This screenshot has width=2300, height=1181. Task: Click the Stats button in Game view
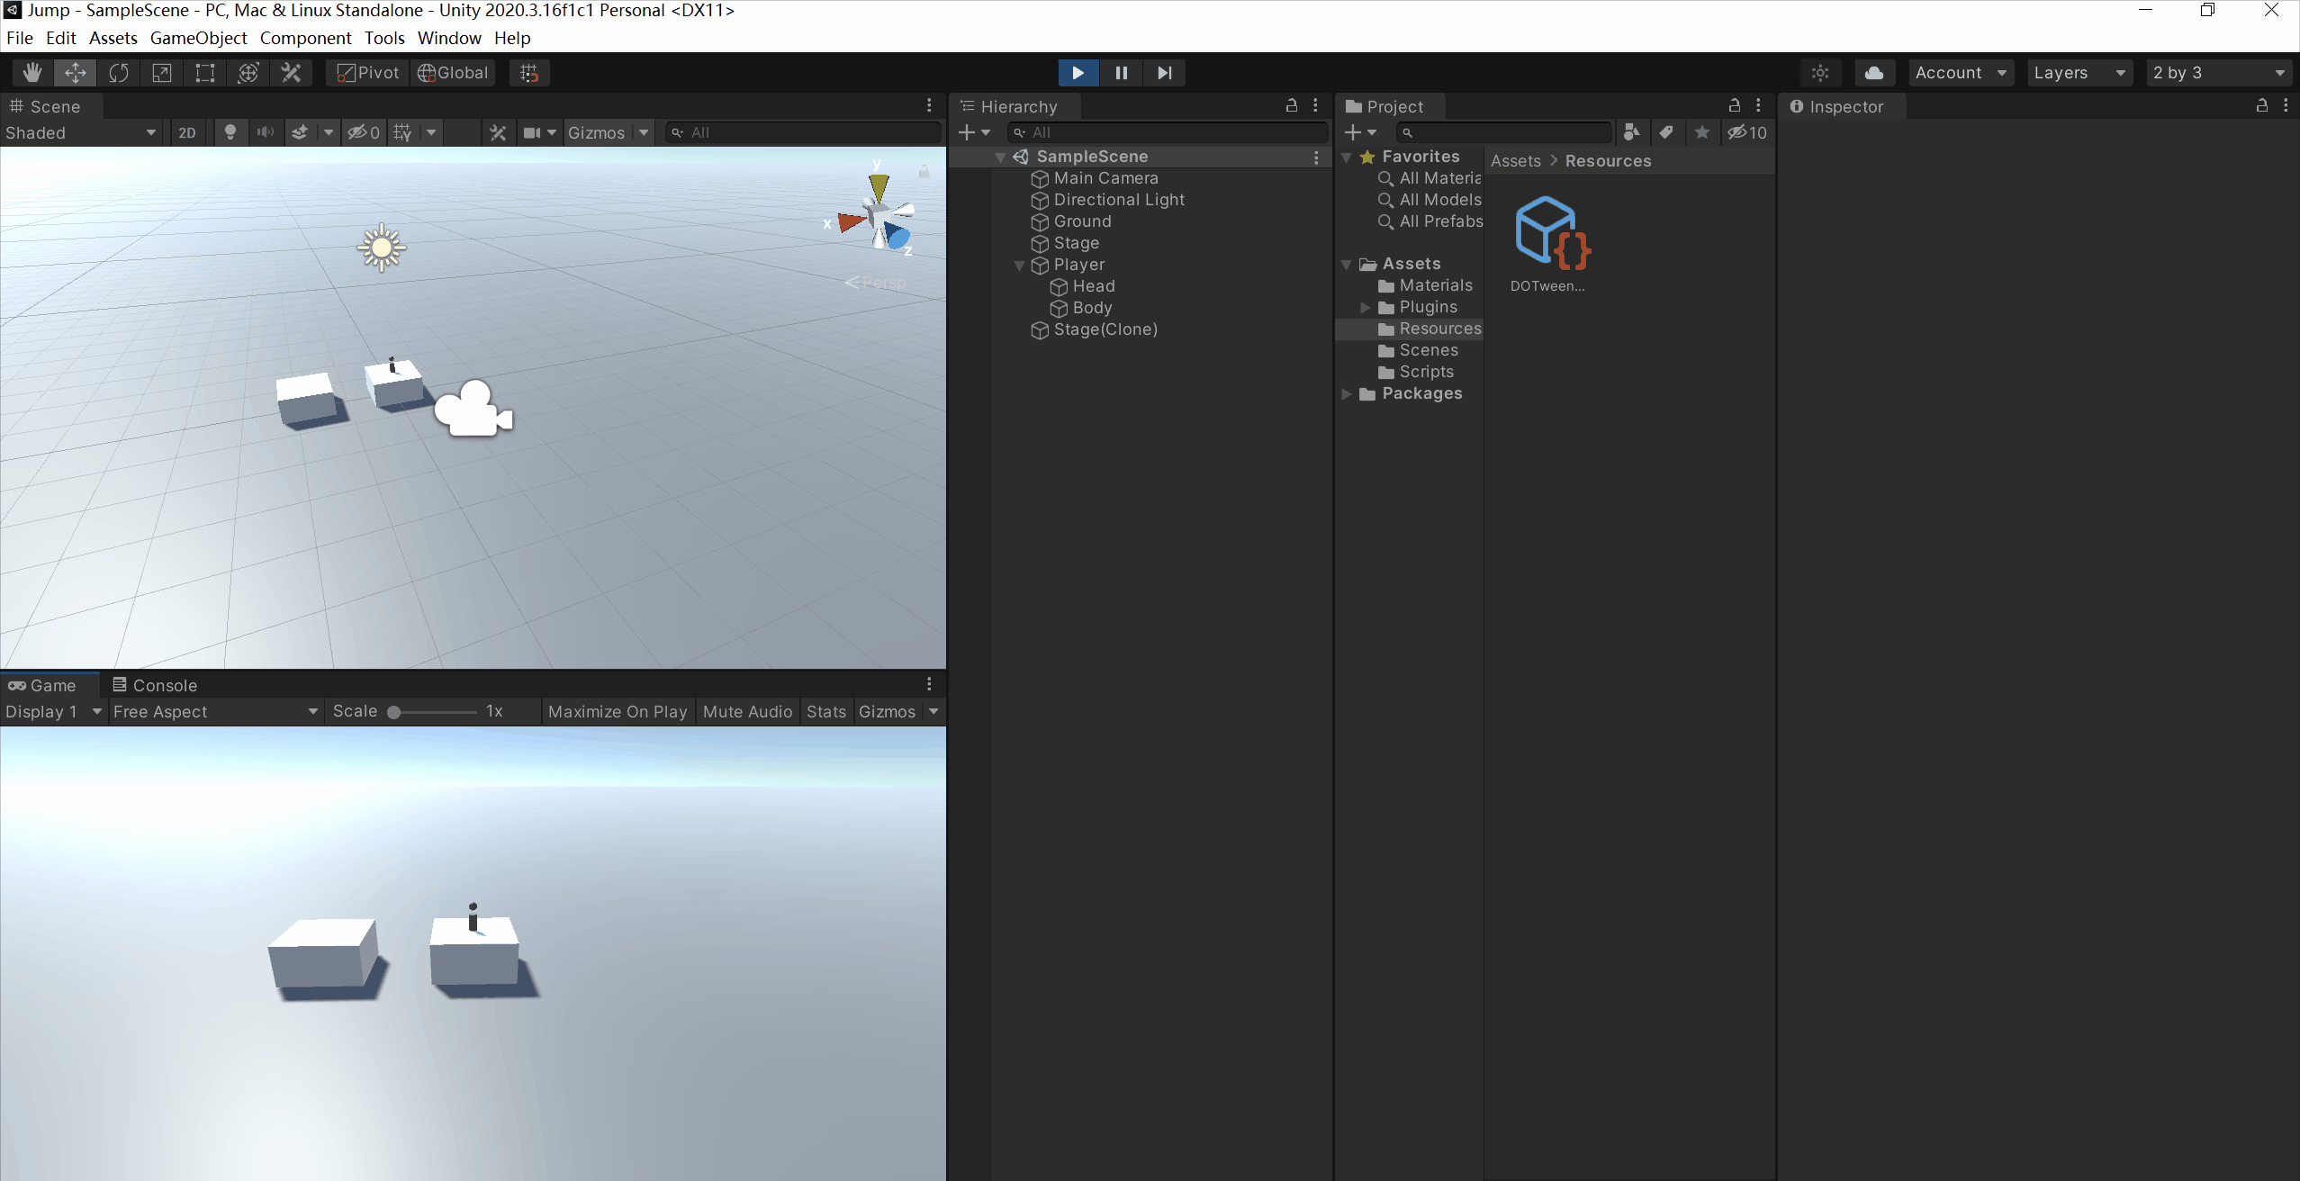click(x=825, y=711)
